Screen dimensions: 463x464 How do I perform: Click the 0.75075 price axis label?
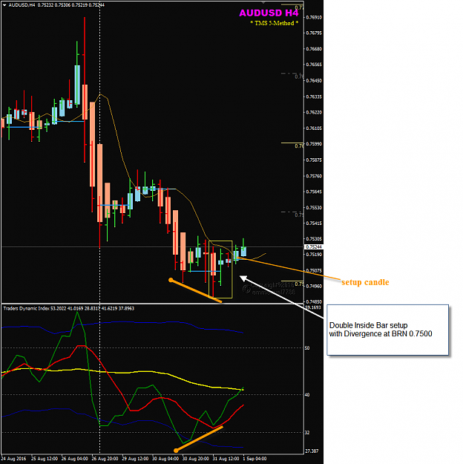(314, 271)
